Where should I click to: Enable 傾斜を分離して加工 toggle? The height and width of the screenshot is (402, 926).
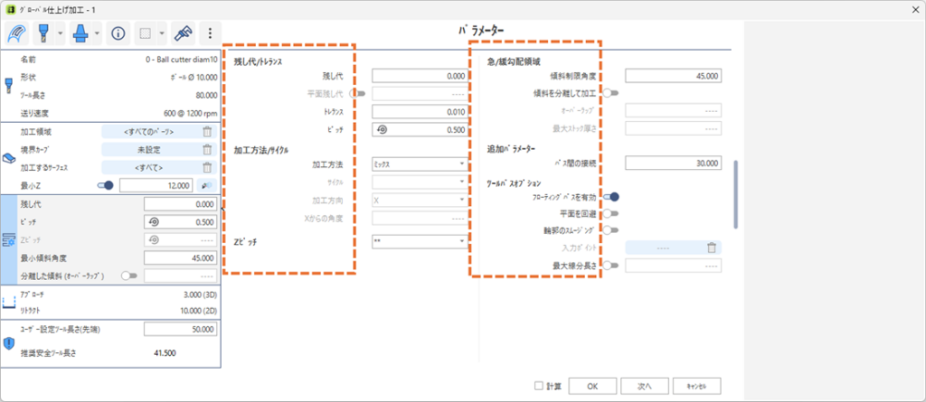[611, 92]
